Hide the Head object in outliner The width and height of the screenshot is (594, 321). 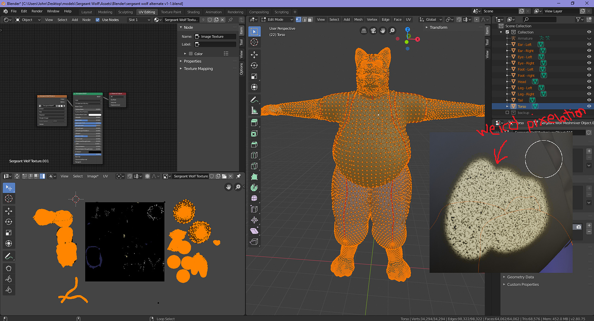(589, 81)
